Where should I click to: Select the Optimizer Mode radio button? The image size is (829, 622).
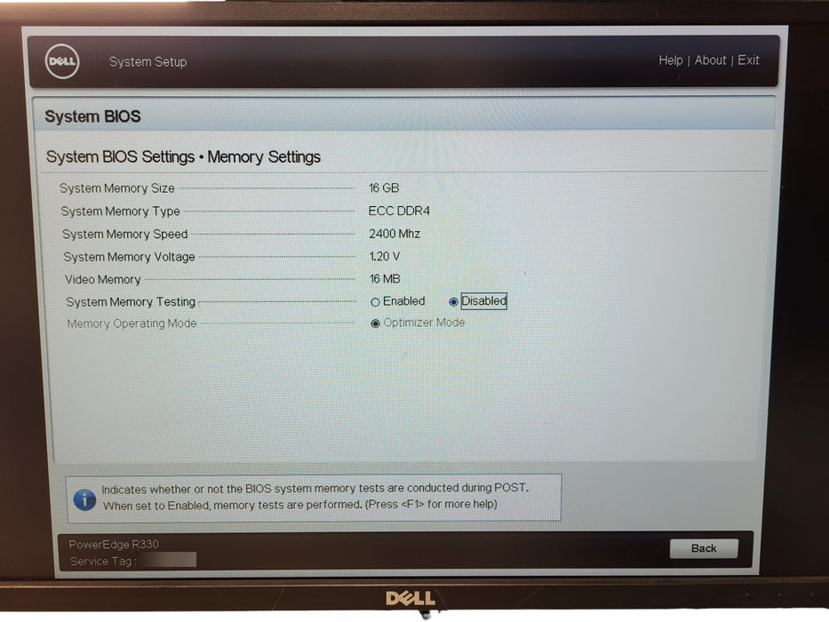click(375, 323)
